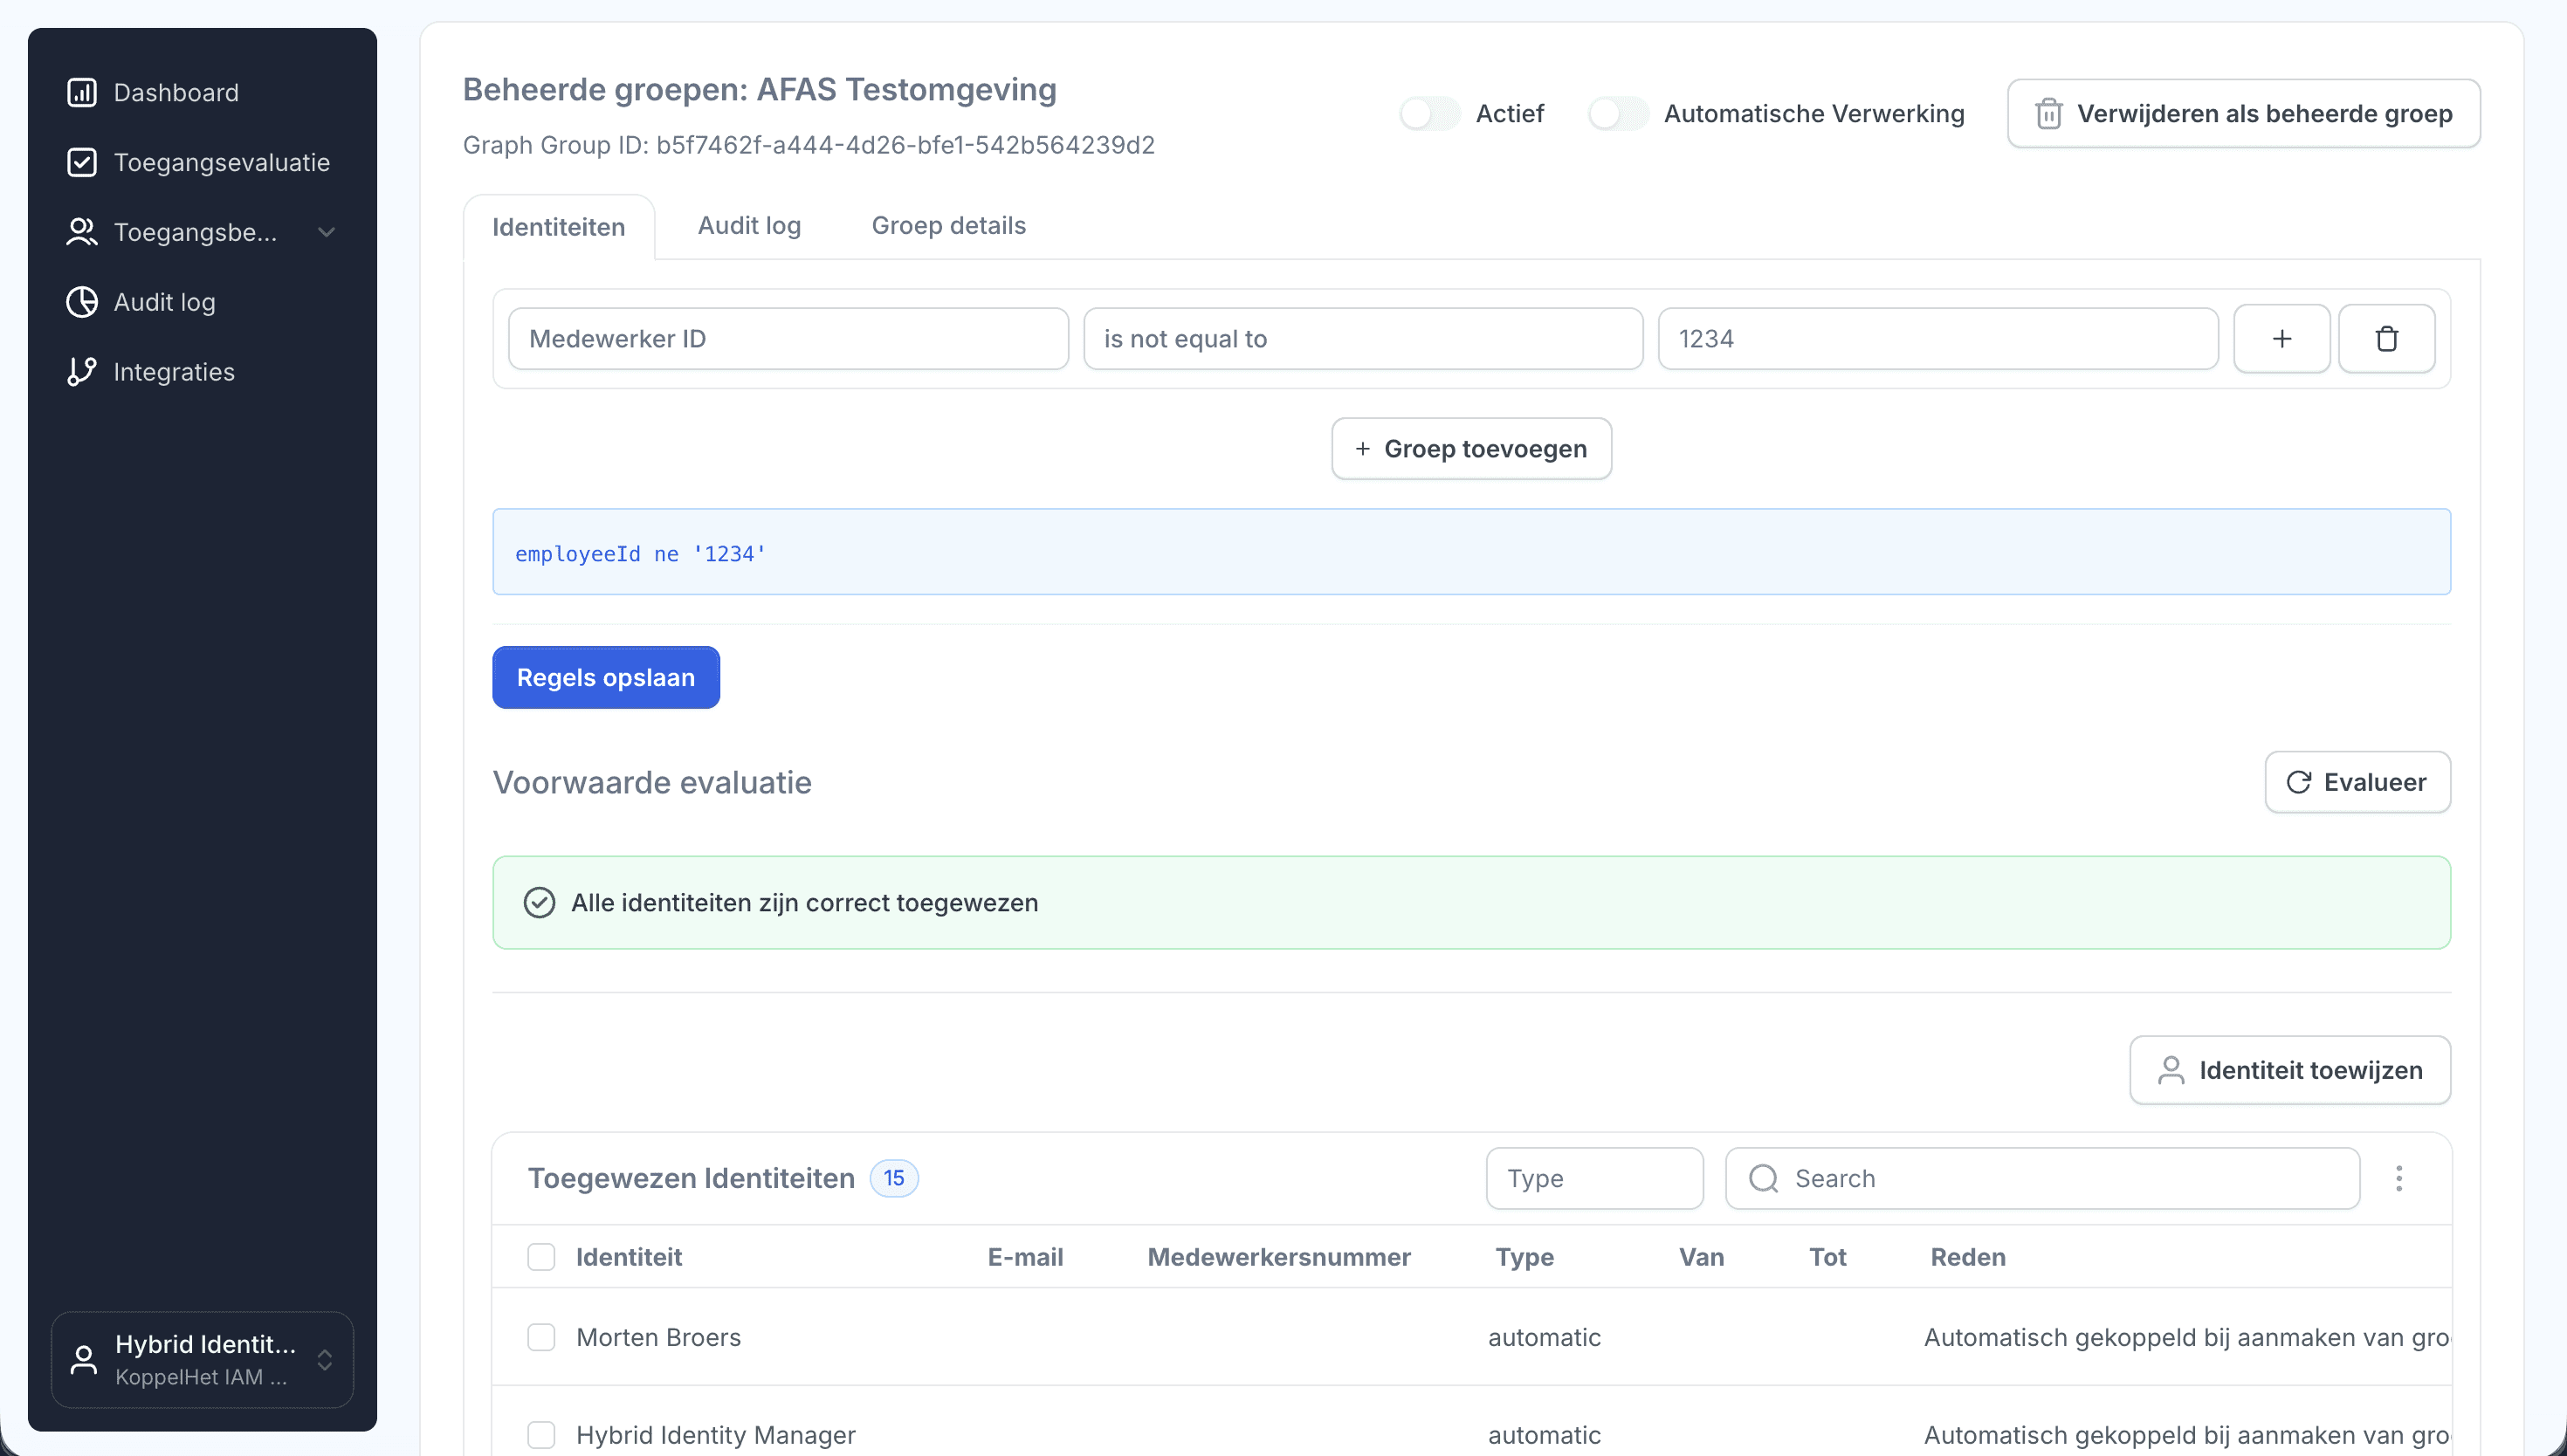Viewport: 2567px width, 1456px height.
Task: Open the Type filter dropdown
Action: (1594, 1178)
